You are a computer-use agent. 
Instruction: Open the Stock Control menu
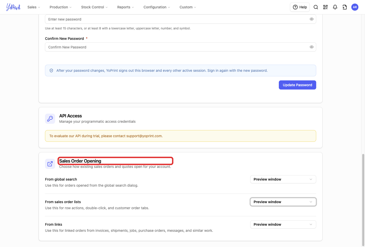pyautogui.click(x=94, y=7)
